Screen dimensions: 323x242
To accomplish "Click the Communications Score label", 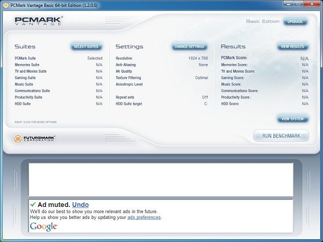I will tap(239, 91).
